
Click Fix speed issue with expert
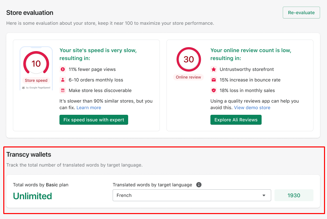pos(93,120)
